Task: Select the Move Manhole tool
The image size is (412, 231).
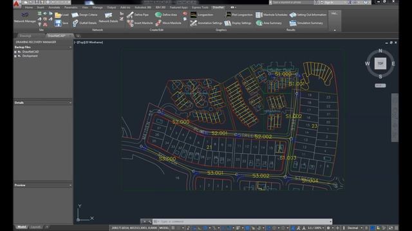Action: point(168,23)
